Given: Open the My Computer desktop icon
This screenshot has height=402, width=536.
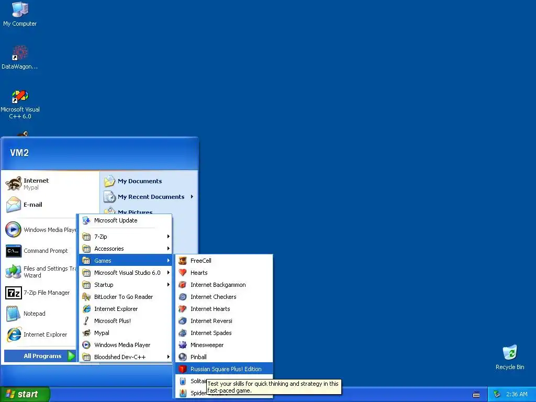Looking at the screenshot, I should pos(20,9).
